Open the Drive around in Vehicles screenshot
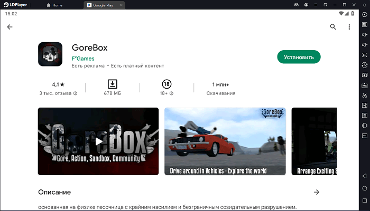 point(225,141)
